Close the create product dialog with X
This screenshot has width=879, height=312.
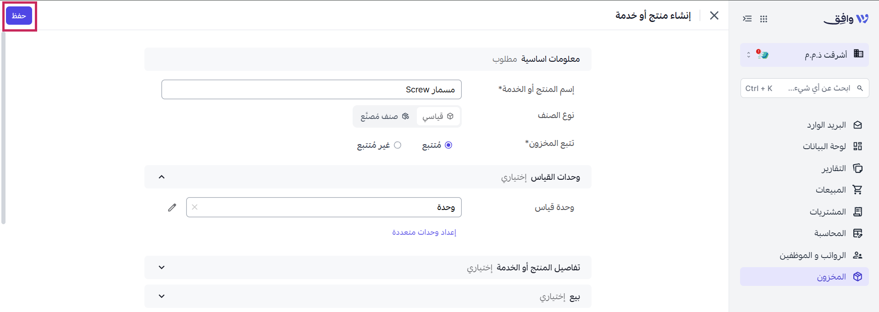point(714,16)
